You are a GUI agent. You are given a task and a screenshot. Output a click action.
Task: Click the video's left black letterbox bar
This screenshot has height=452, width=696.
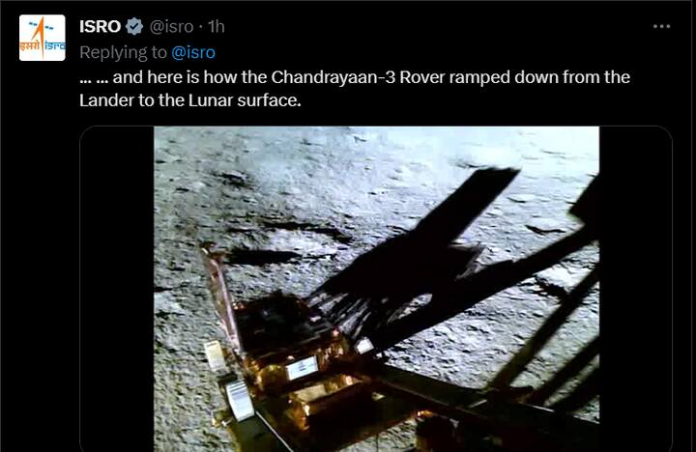(x=117, y=290)
